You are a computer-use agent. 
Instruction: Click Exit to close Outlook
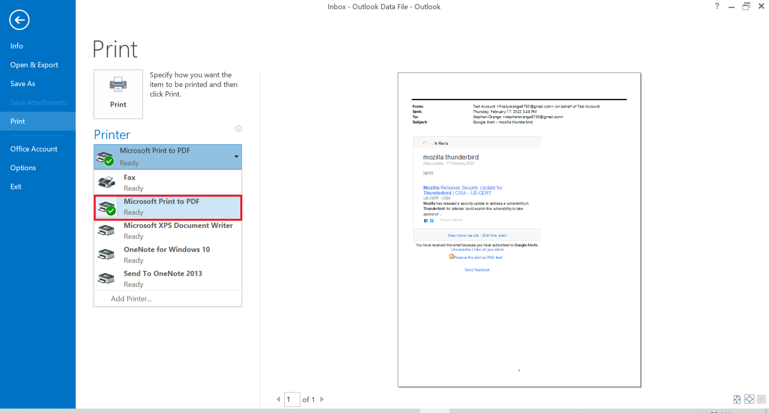pyautogui.click(x=38, y=186)
